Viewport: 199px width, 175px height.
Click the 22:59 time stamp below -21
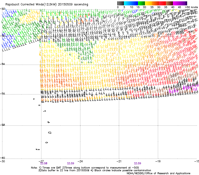tap(138, 163)
